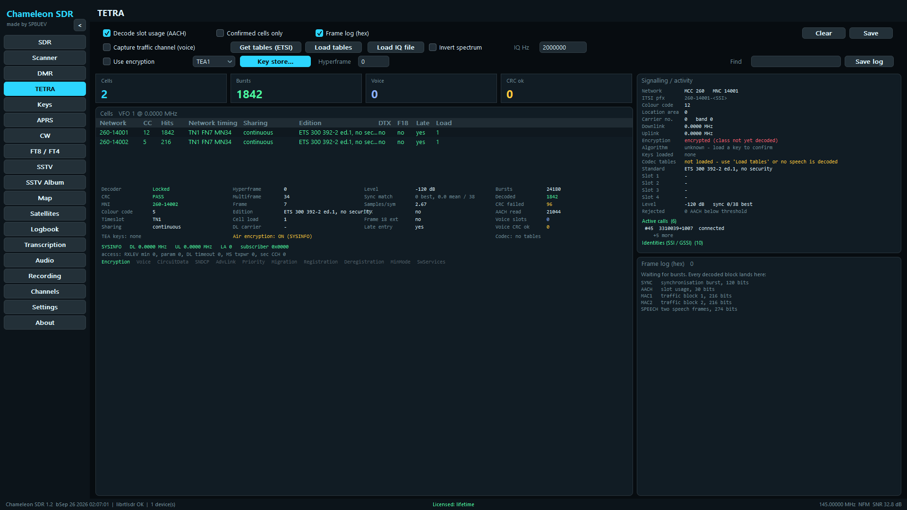Click Load IQ file button

pyautogui.click(x=396, y=47)
